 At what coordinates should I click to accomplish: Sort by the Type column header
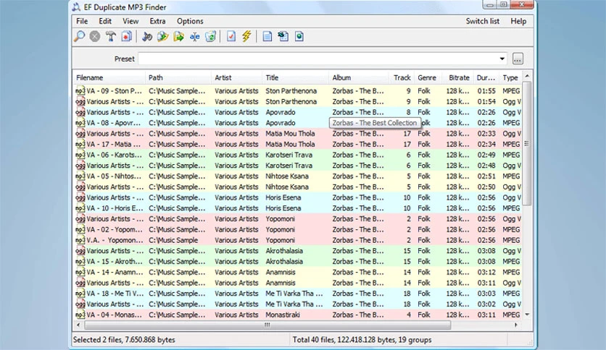pos(510,77)
